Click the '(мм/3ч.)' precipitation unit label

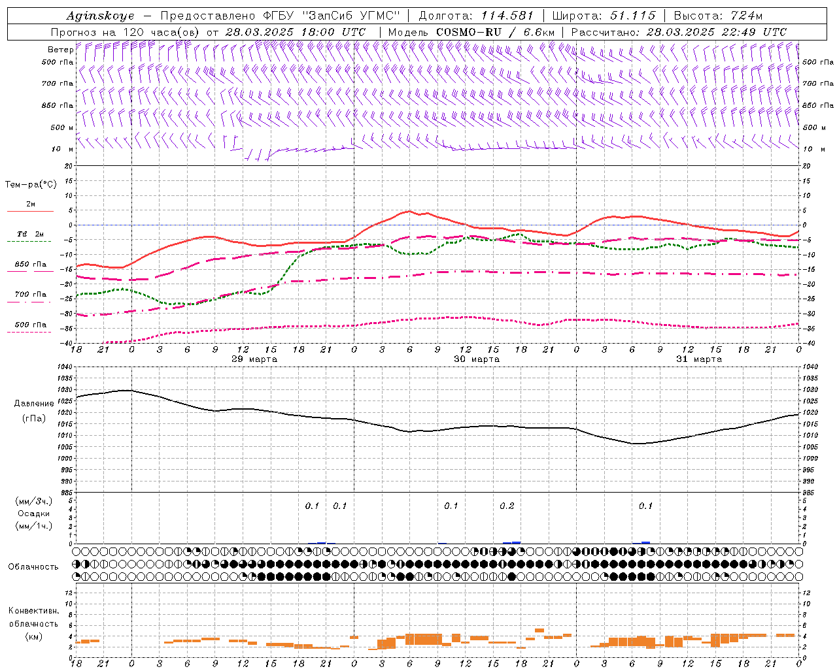pos(34,501)
